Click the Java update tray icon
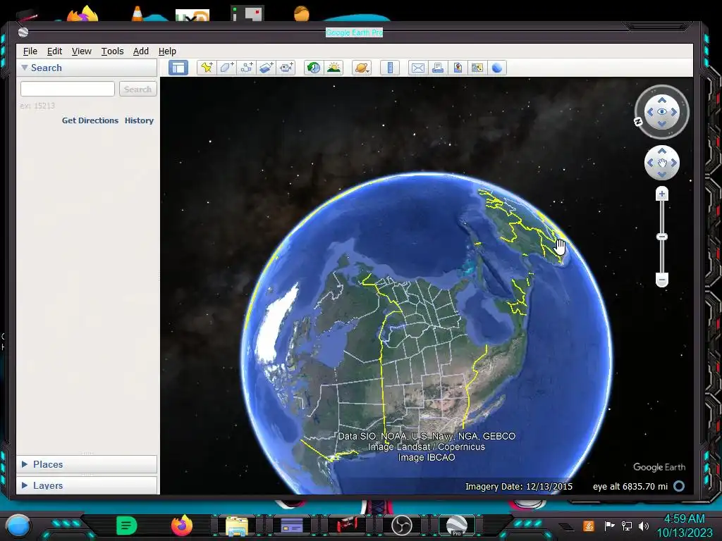722x541 pixels. pos(589,526)
